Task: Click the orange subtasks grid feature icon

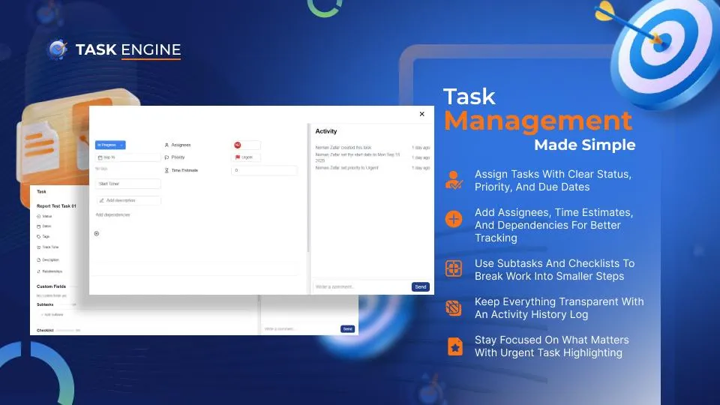Action: pyautogui.click(x=454, y=268)
